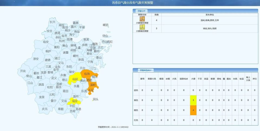Screen dimensions: 260x131
Task: Click 象山 on the map
Action: click(99, 57)
